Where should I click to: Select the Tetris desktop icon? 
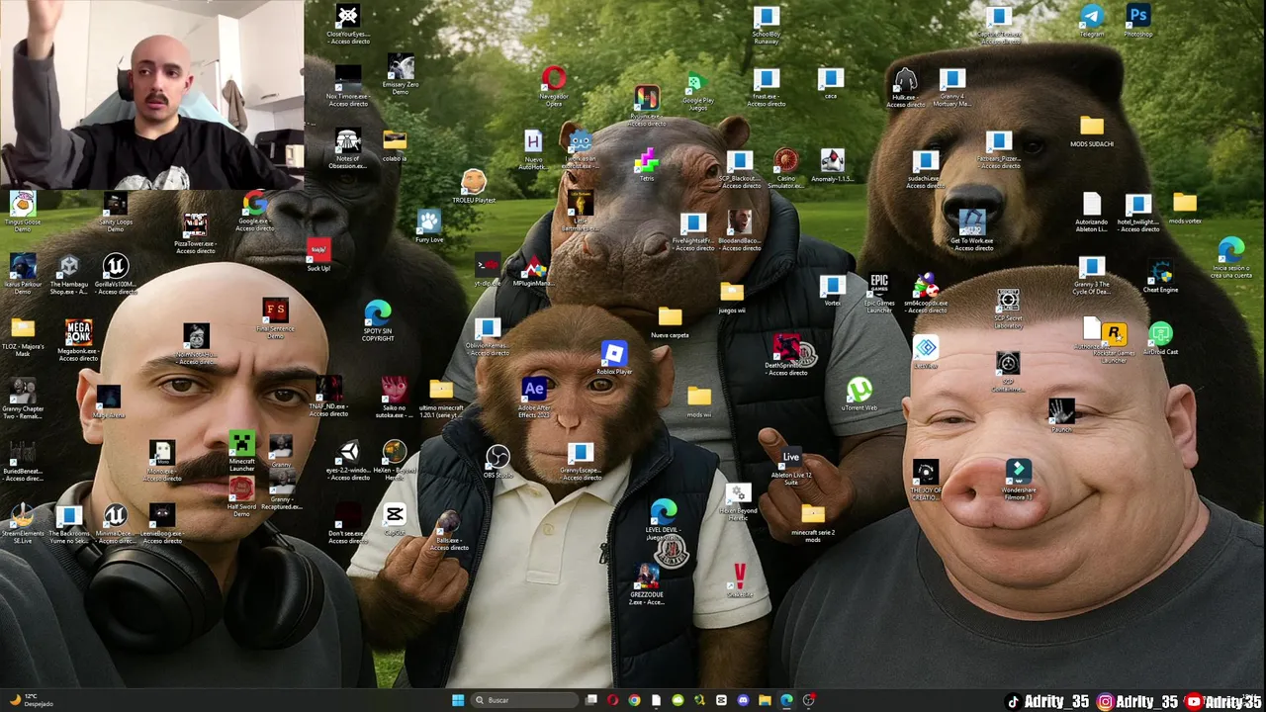647,164
